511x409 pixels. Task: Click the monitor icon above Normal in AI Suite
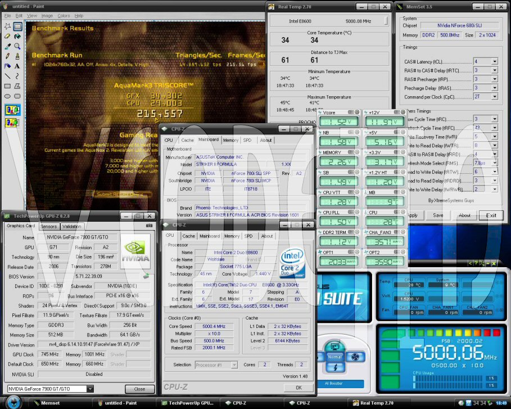tap(334, 347)
